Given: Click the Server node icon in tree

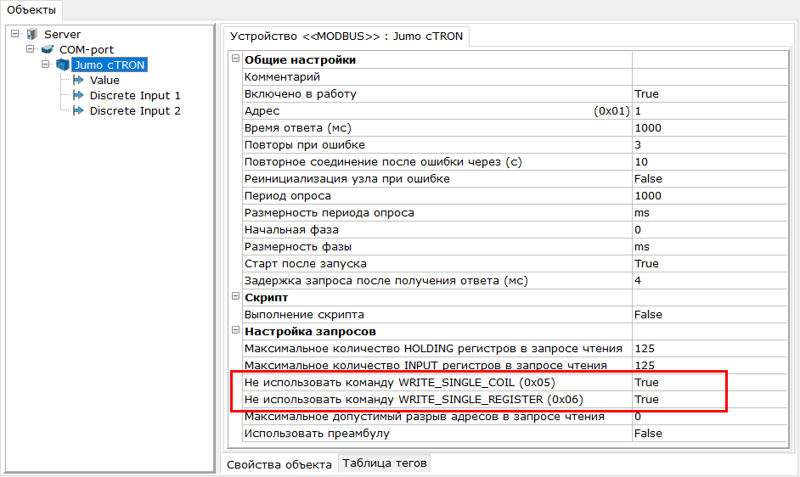Looking at the screenshot, I should point(32,34).
